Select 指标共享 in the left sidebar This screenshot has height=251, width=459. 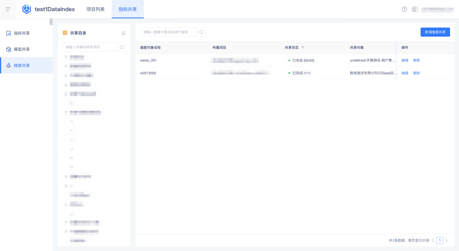[22, 33]
